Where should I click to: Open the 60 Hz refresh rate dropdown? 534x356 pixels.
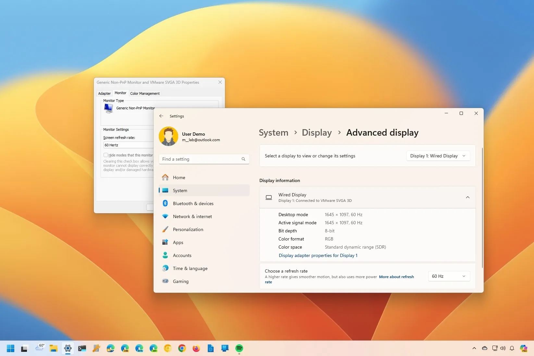click(x=449, y=276)
